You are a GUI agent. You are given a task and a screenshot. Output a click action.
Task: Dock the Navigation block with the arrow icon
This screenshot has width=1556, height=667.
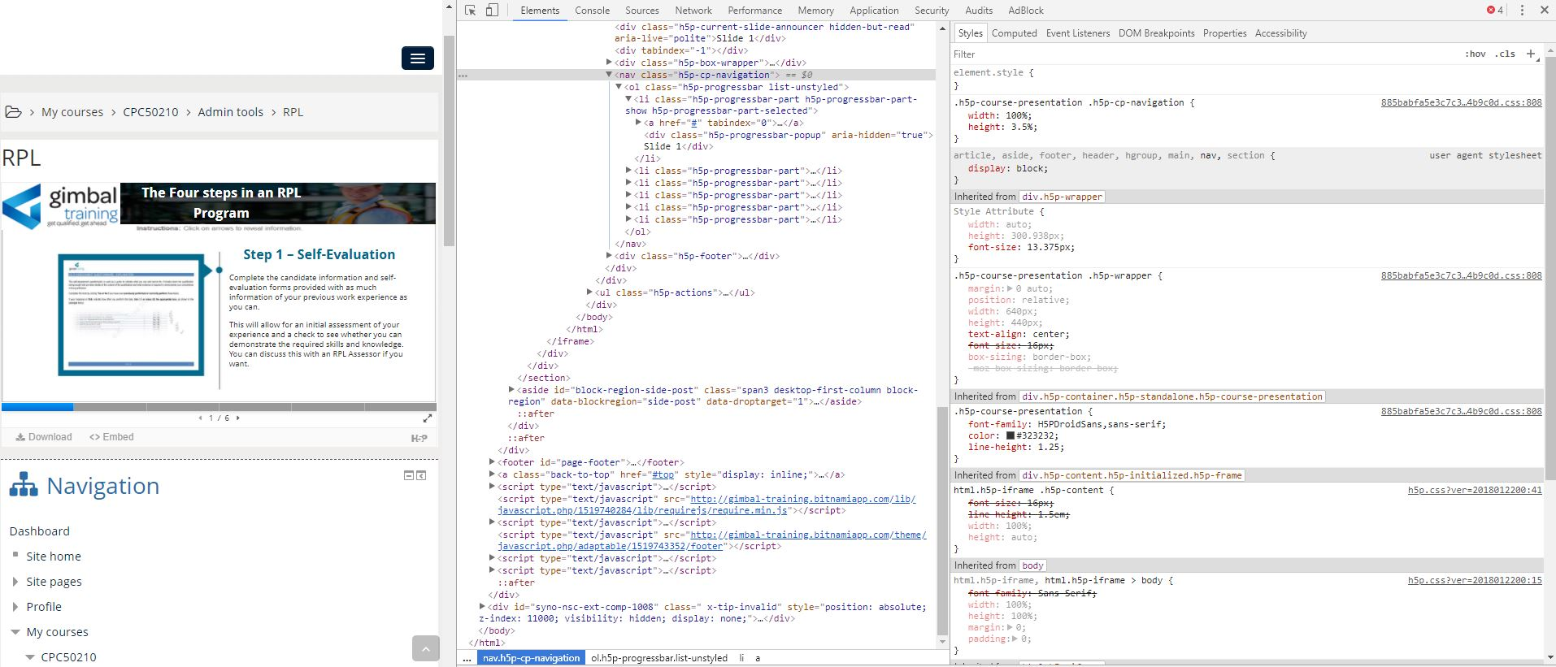tap(421, 475)
